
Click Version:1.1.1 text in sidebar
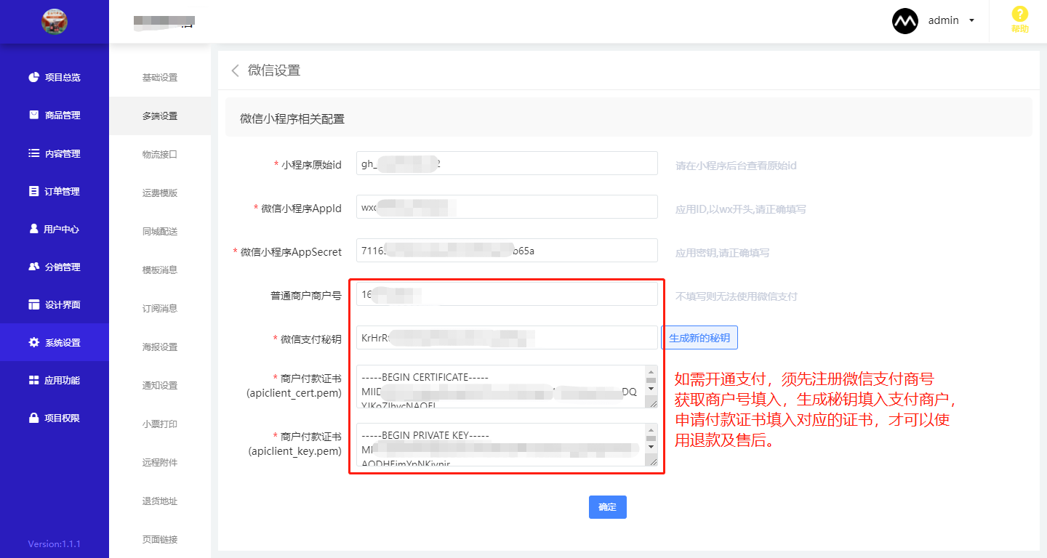pyautogui.click(x=55, y=544)
